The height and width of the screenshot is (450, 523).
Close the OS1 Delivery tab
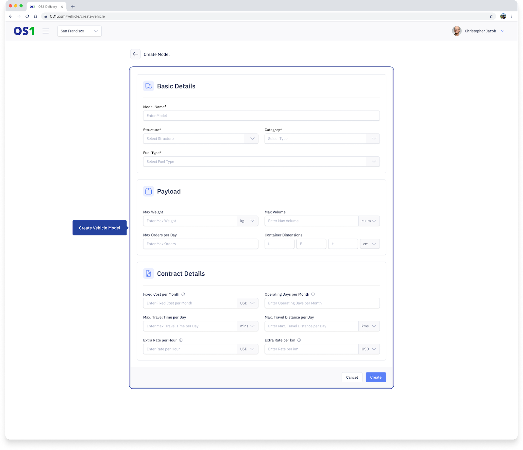coord(62,7)
